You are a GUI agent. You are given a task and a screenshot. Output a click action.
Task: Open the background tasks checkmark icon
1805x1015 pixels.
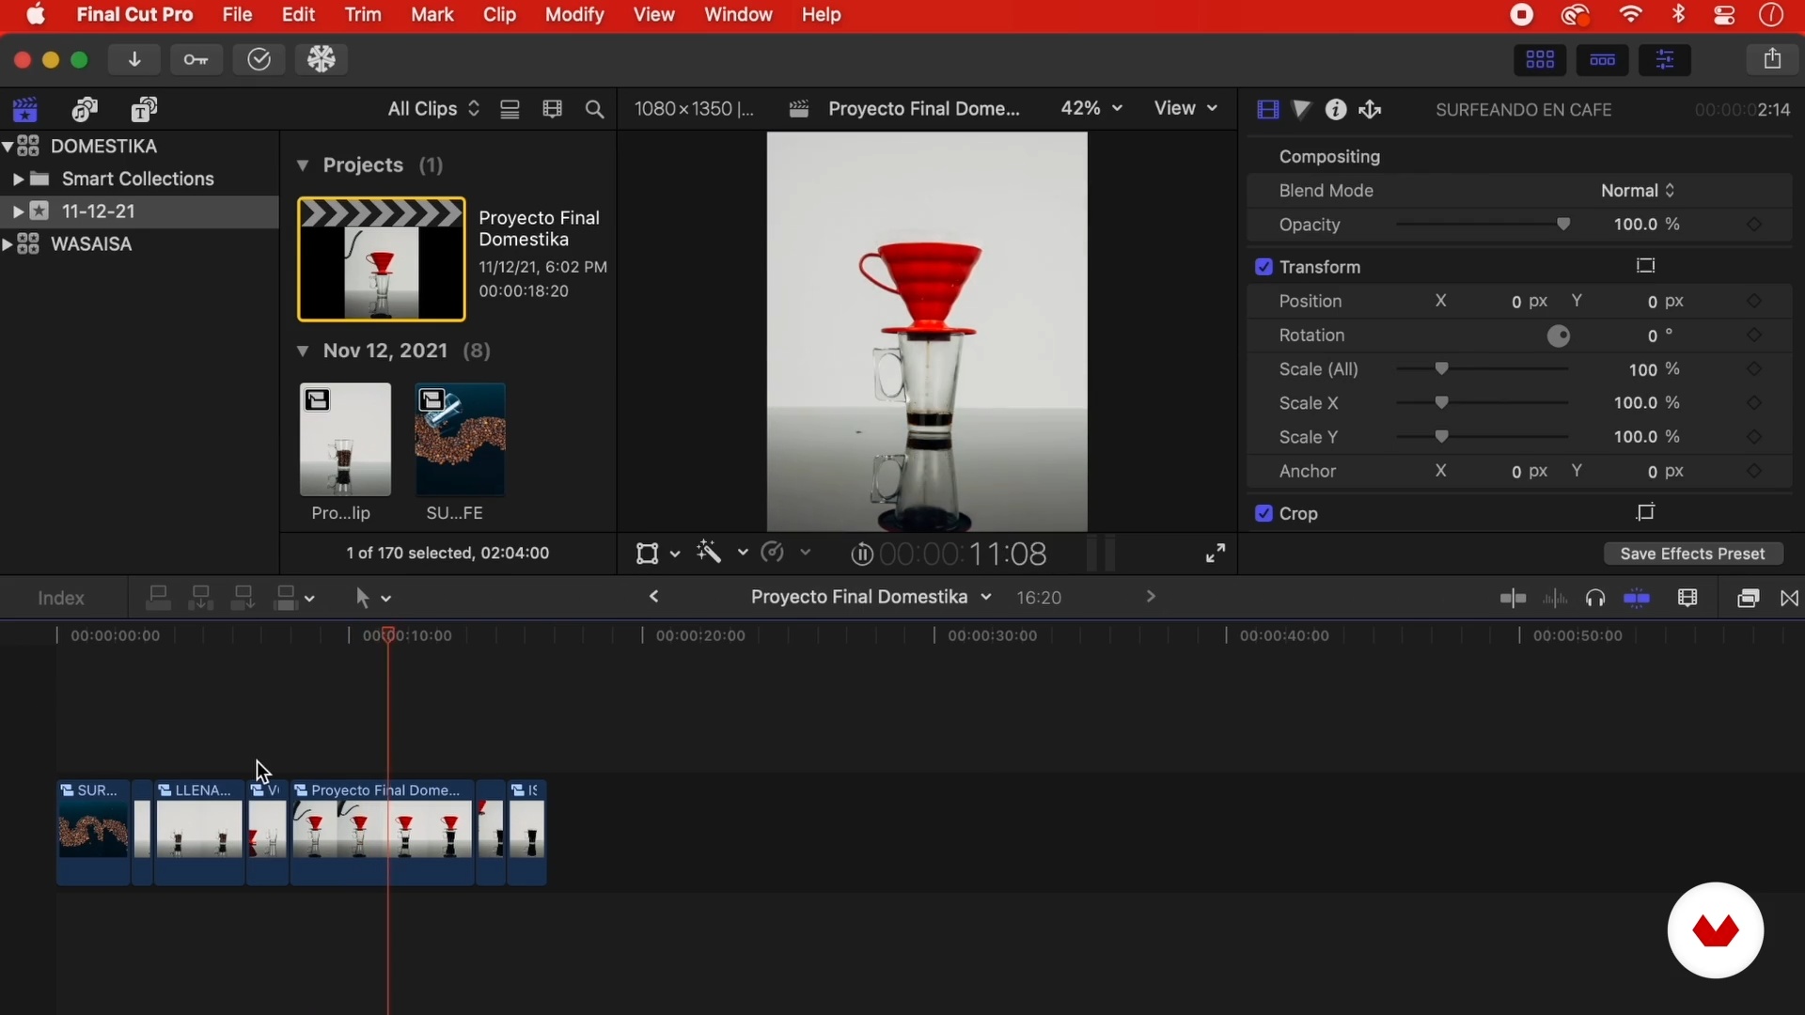[x=259, y=59]
